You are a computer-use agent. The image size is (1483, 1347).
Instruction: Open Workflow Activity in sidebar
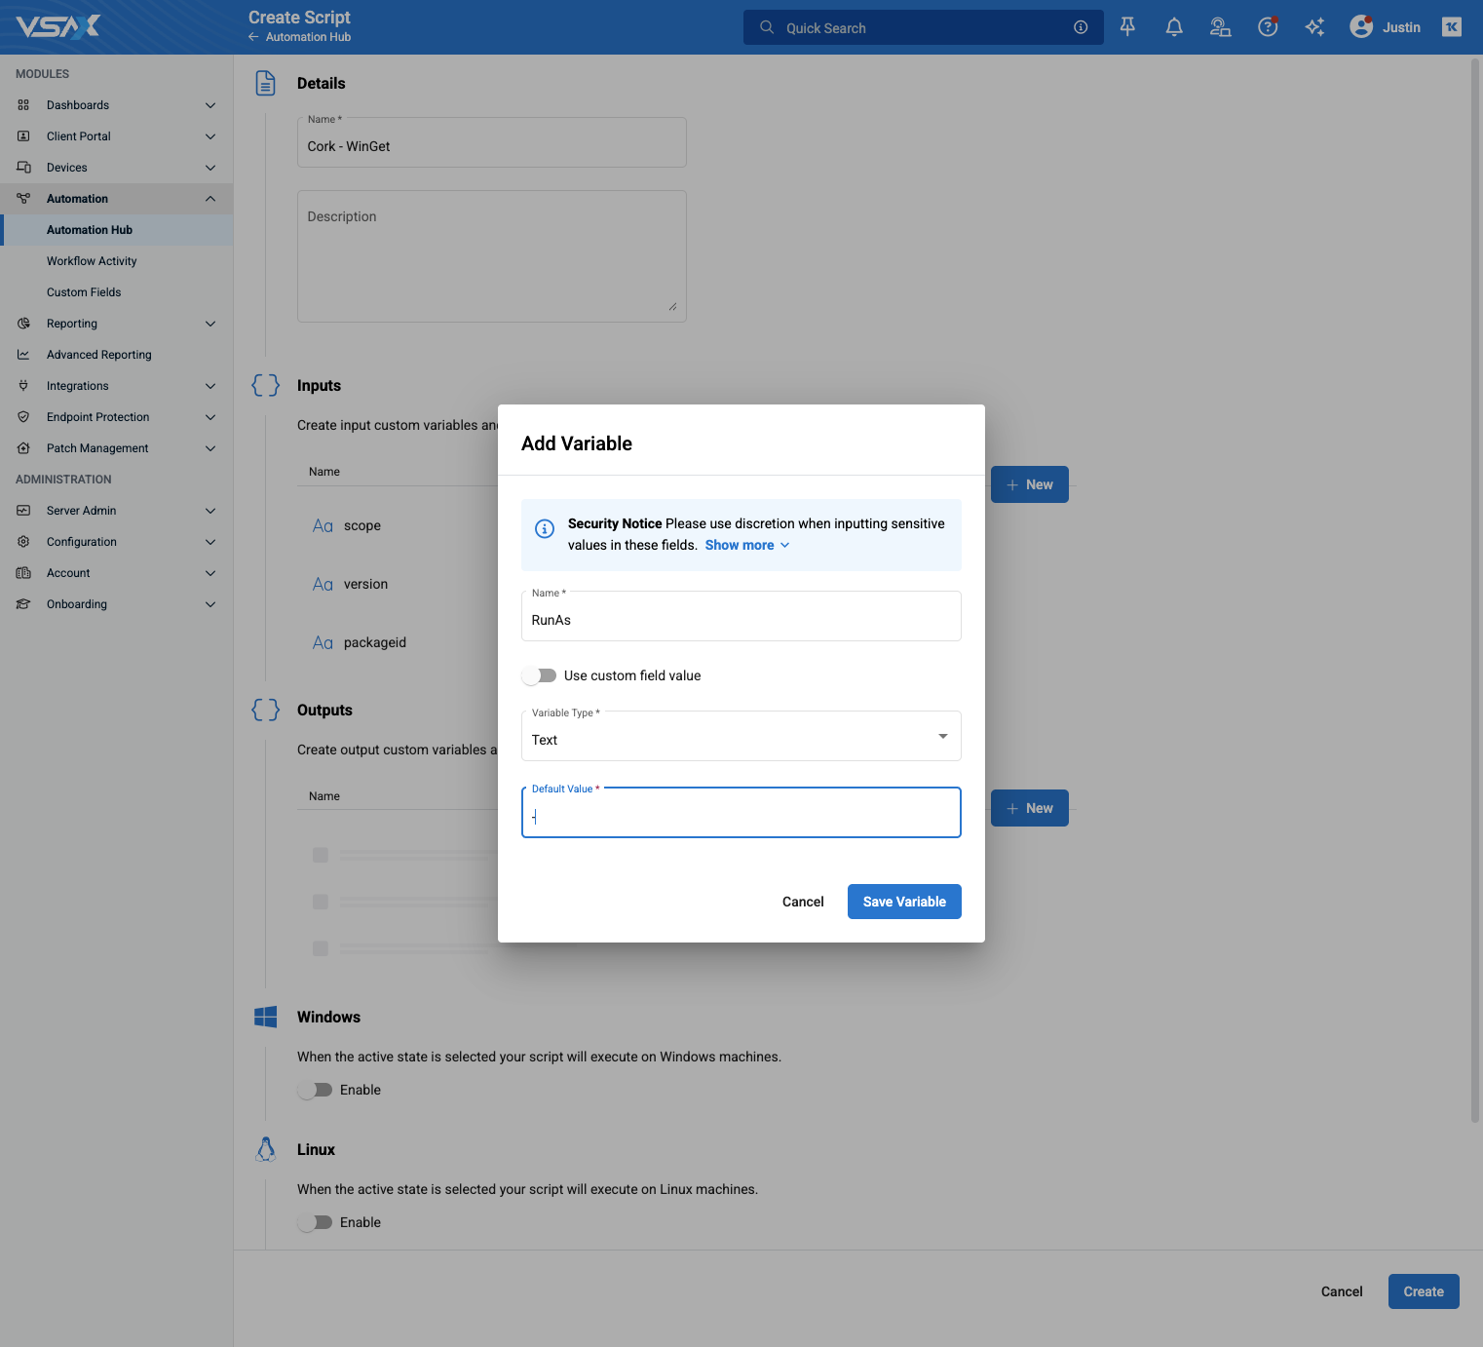pyautogui.click(x=92, y=261)
